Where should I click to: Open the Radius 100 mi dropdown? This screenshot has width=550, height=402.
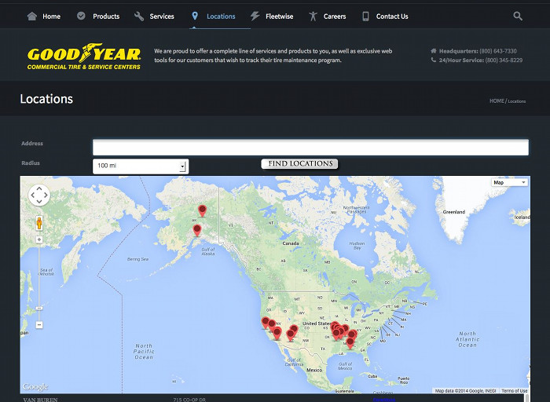141,166
